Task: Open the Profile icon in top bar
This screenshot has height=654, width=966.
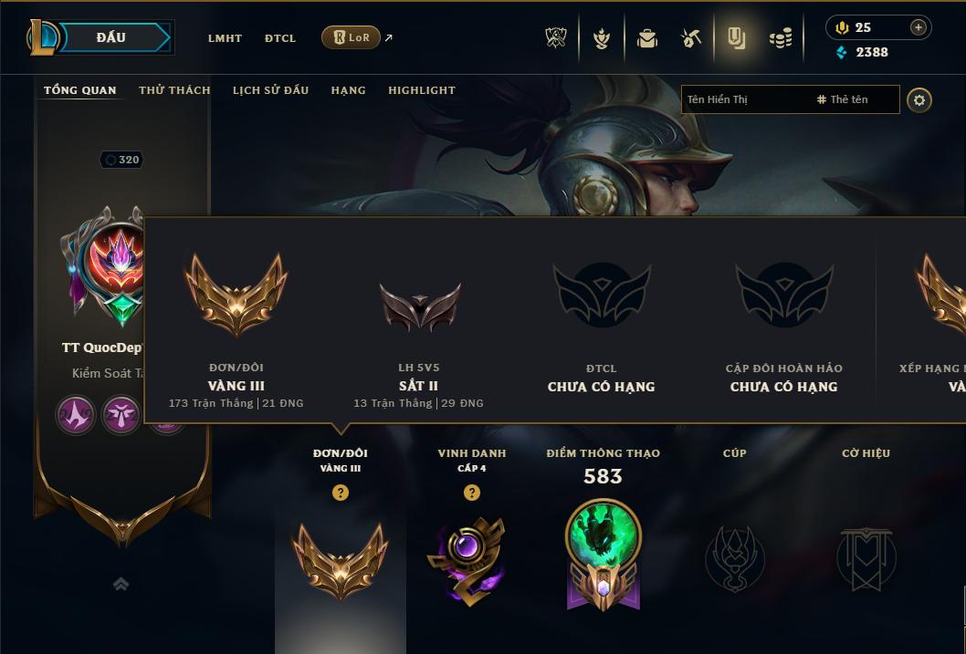Action: 736,38
